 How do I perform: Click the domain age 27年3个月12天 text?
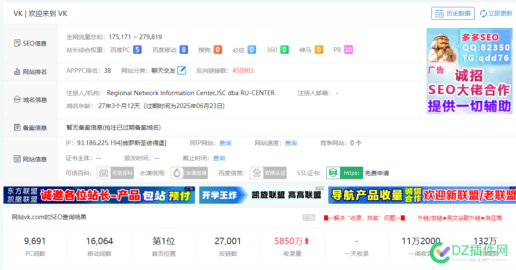click(x=119, y=106)
